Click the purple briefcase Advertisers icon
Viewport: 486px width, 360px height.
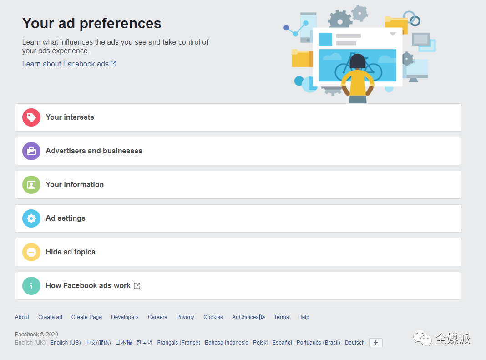31,151
